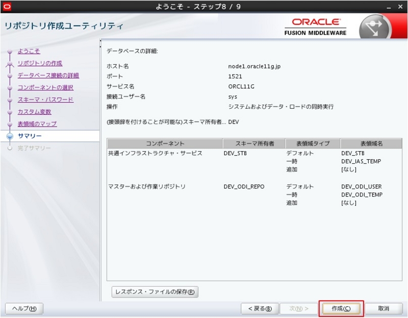Select row マスターおよび作業リポジトリ
Image resolution: width=408 pixels, height=318 pixels.
[x=254, y=194]
